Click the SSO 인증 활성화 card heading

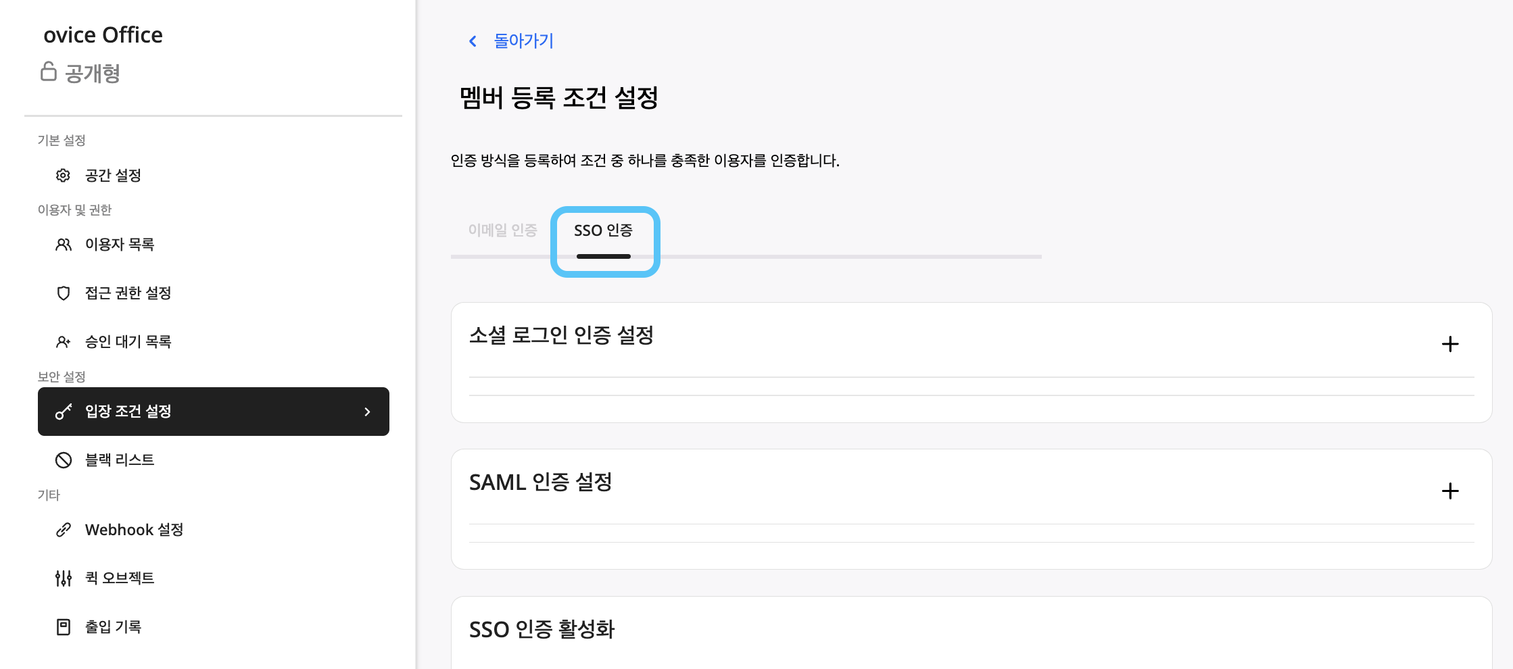click(542, 629)
